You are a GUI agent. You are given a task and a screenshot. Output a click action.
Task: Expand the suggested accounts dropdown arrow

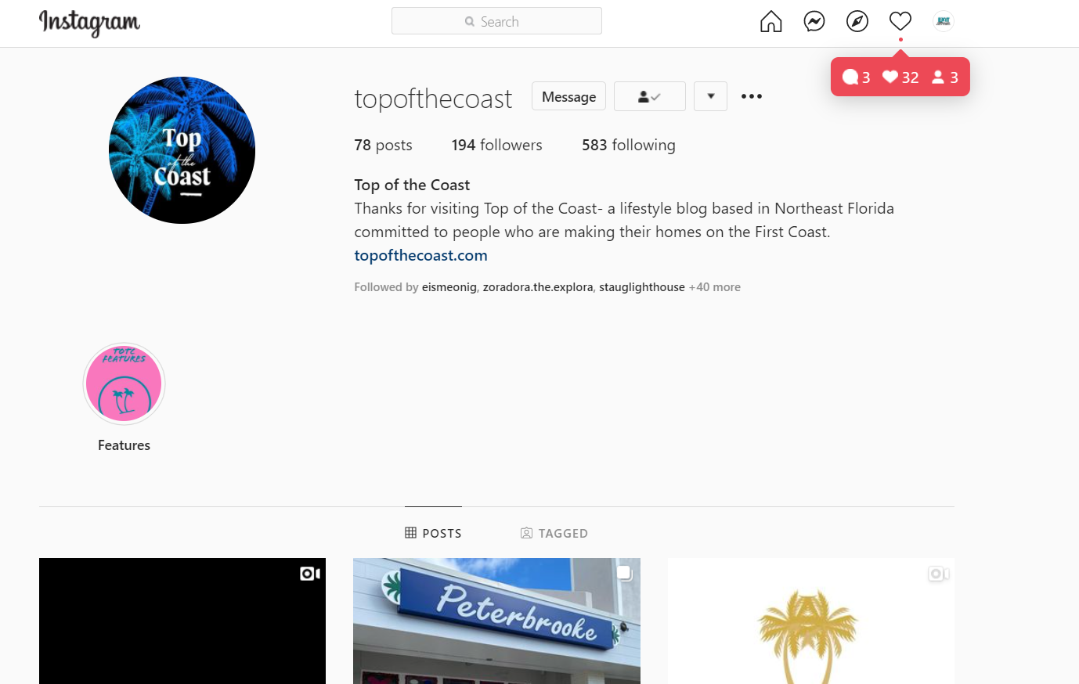tap(710, 96)
